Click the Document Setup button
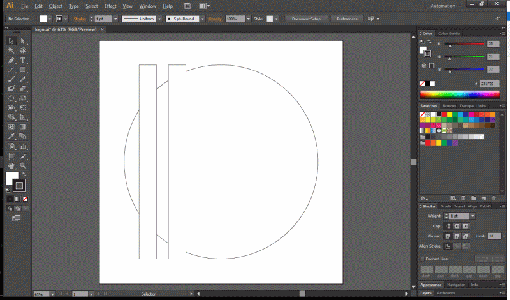510x300 pixels. [306, 19]
